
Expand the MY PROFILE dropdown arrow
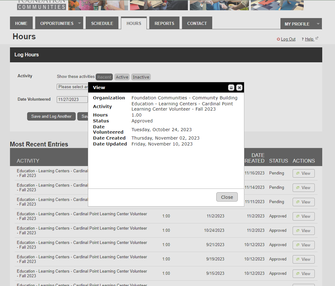(x=318, y=24)
